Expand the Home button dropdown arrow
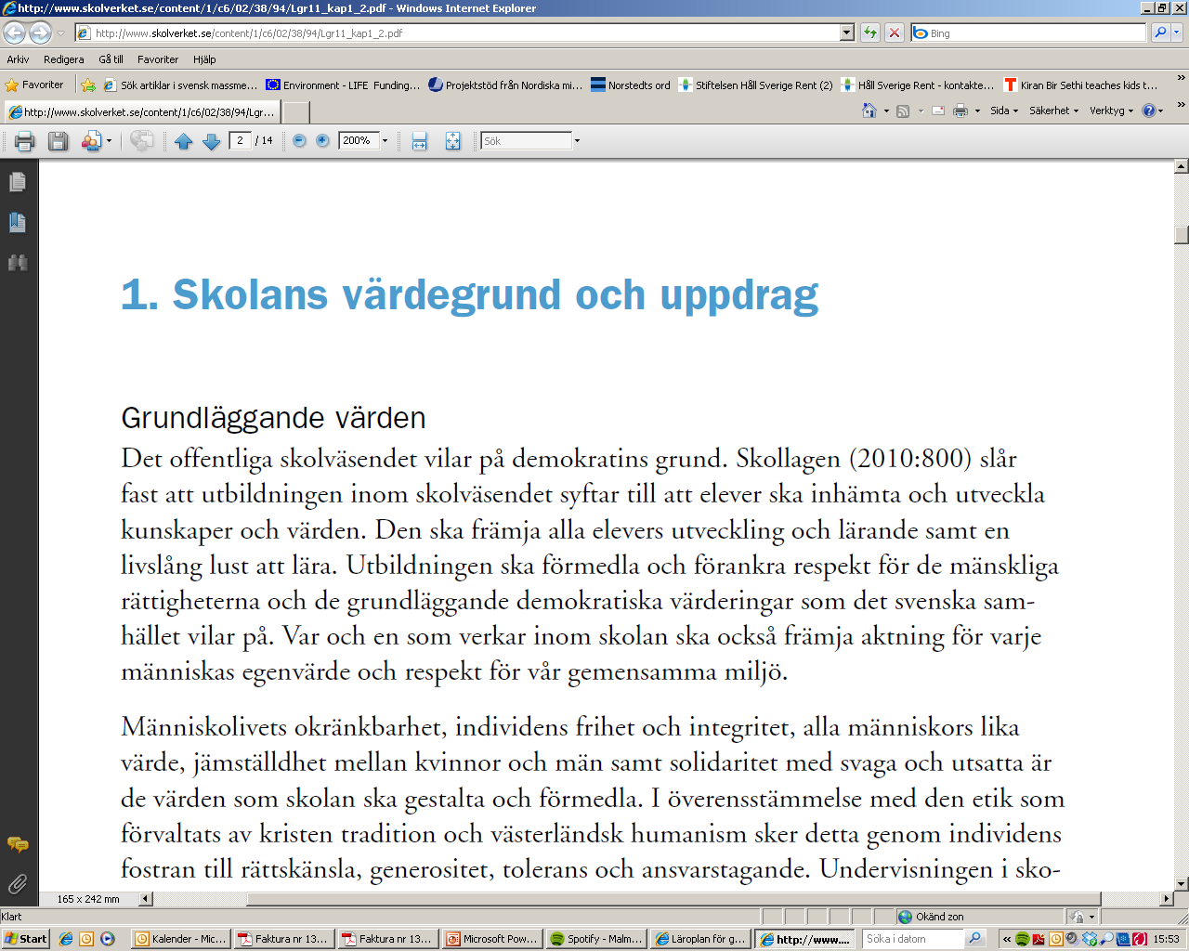The image size is (1189, 951). click(886, 111)
